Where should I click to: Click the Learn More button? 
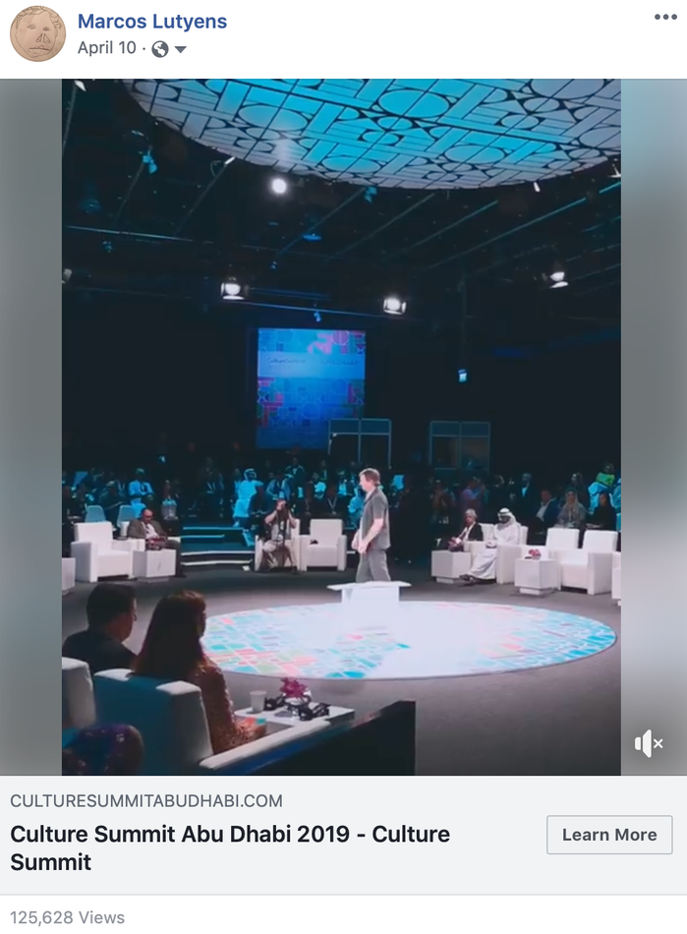(x=609, y=835)
